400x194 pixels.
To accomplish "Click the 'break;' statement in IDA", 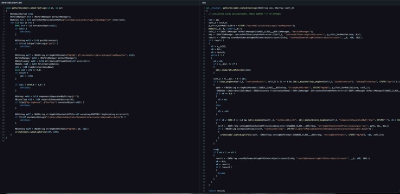I will tap(221, 173).
